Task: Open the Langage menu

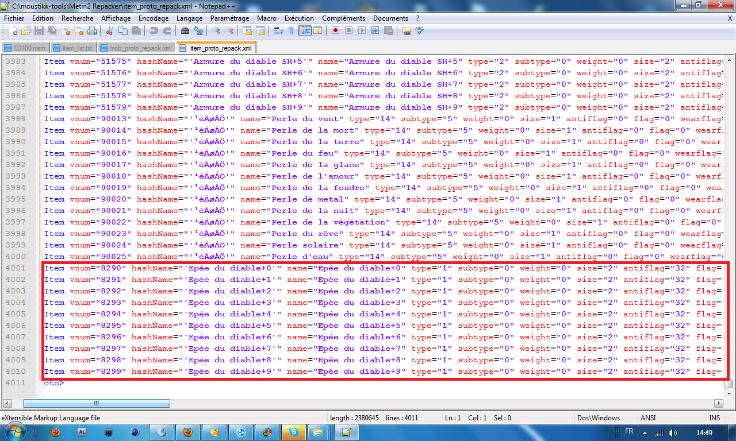Action: point(190,18)
